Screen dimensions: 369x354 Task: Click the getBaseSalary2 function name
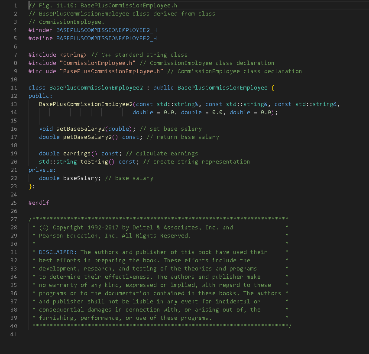[87, 137]
